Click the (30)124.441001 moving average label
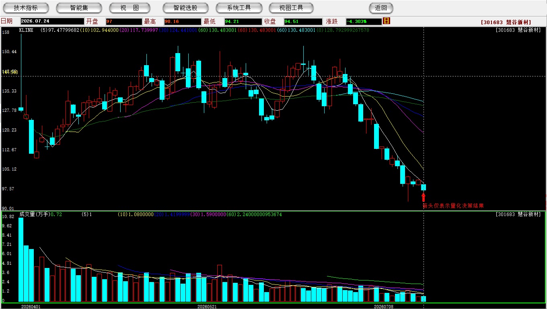This screenshot has height=309, width=547. click(178, 30)
